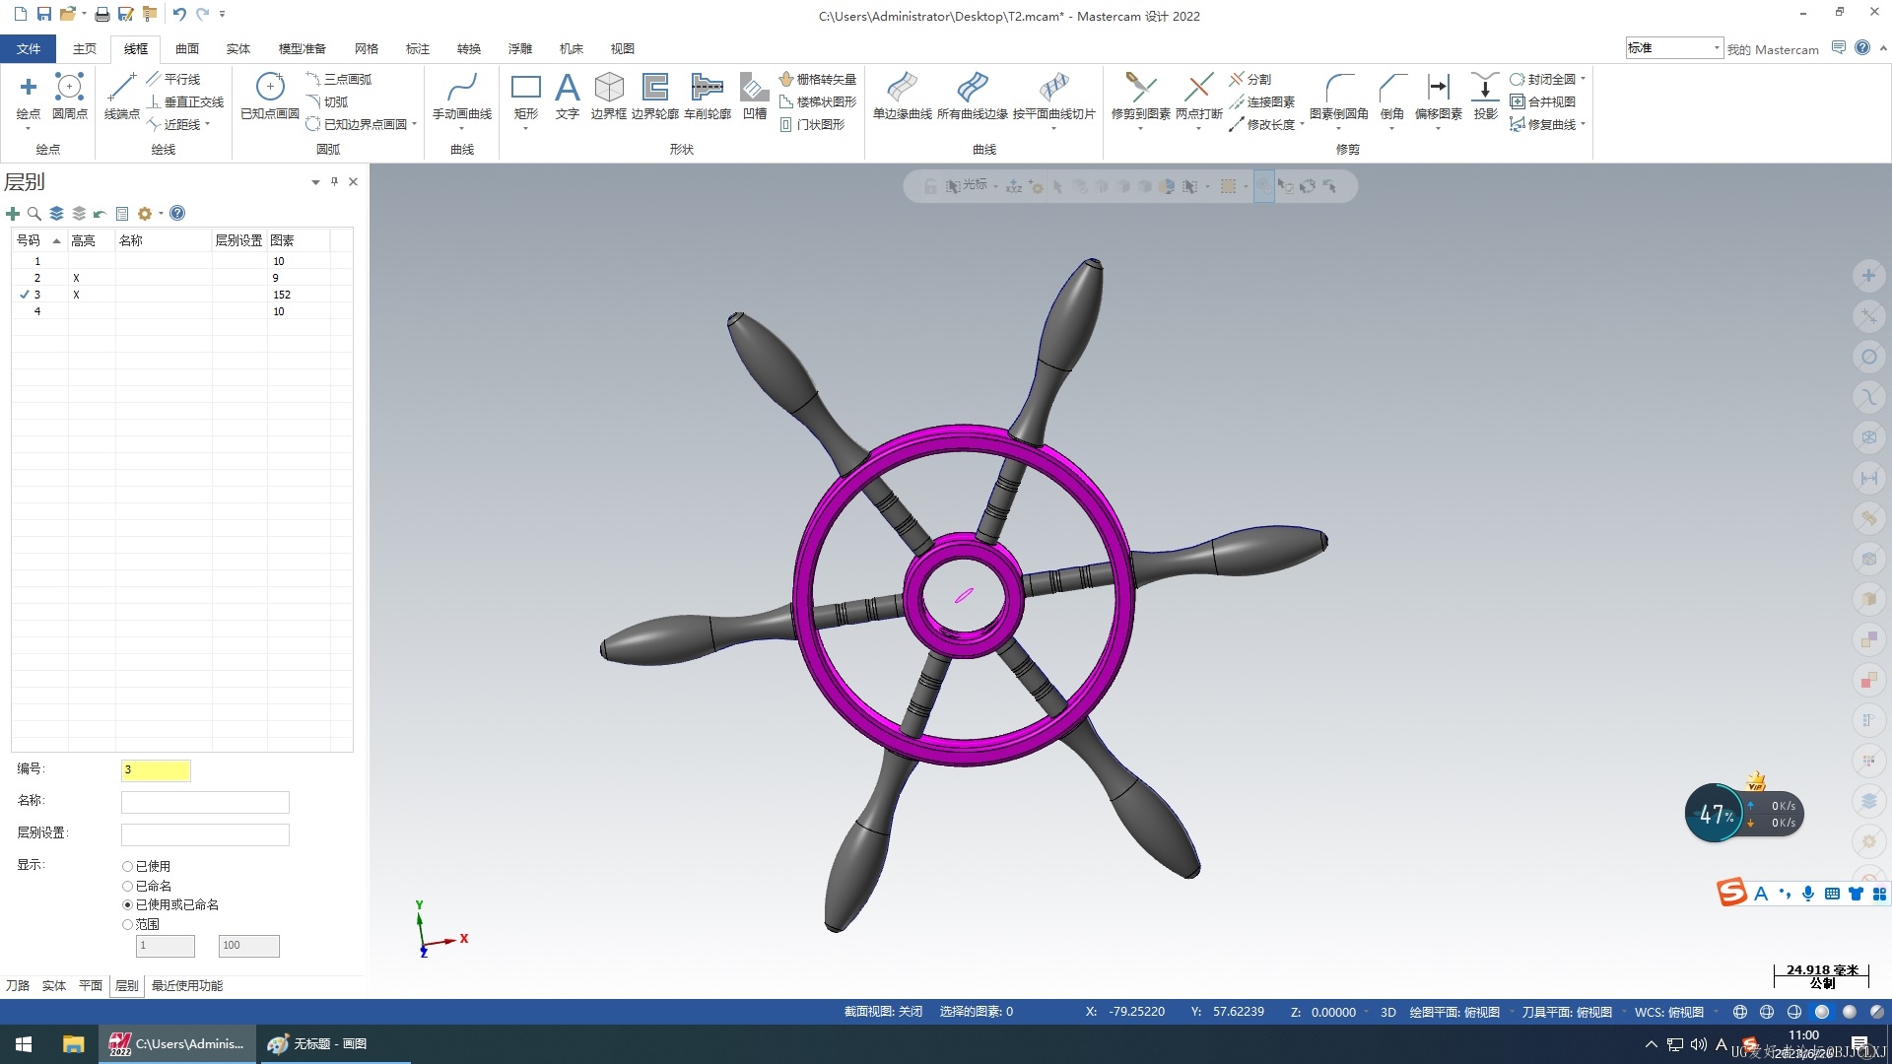Select the 按平面曲线切片 tool
Screen dimensions: 1892x1064
pos(1054,96)
